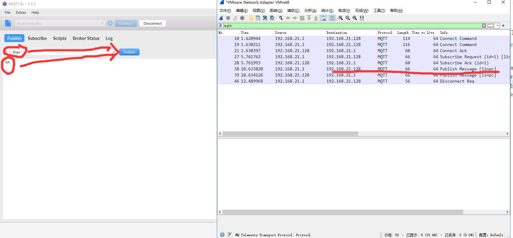Select packet 21 Connect Ack
The width and height of the screenshot is (513, 238).
click(364, 51)
